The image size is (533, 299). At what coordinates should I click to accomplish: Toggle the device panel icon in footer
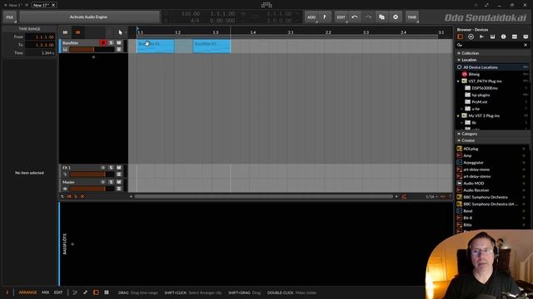[x=97, y=292]
